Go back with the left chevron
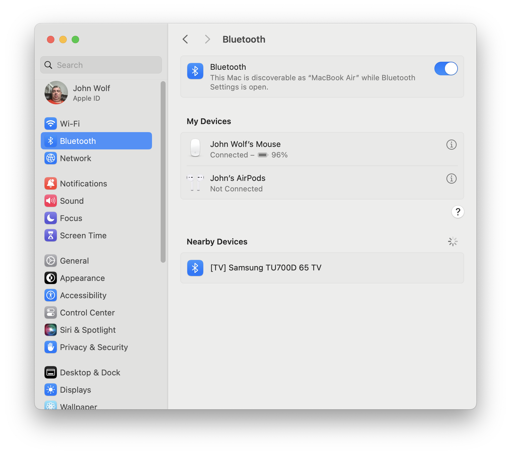Screen dimensions: 511x455 [x=185, y=39]
